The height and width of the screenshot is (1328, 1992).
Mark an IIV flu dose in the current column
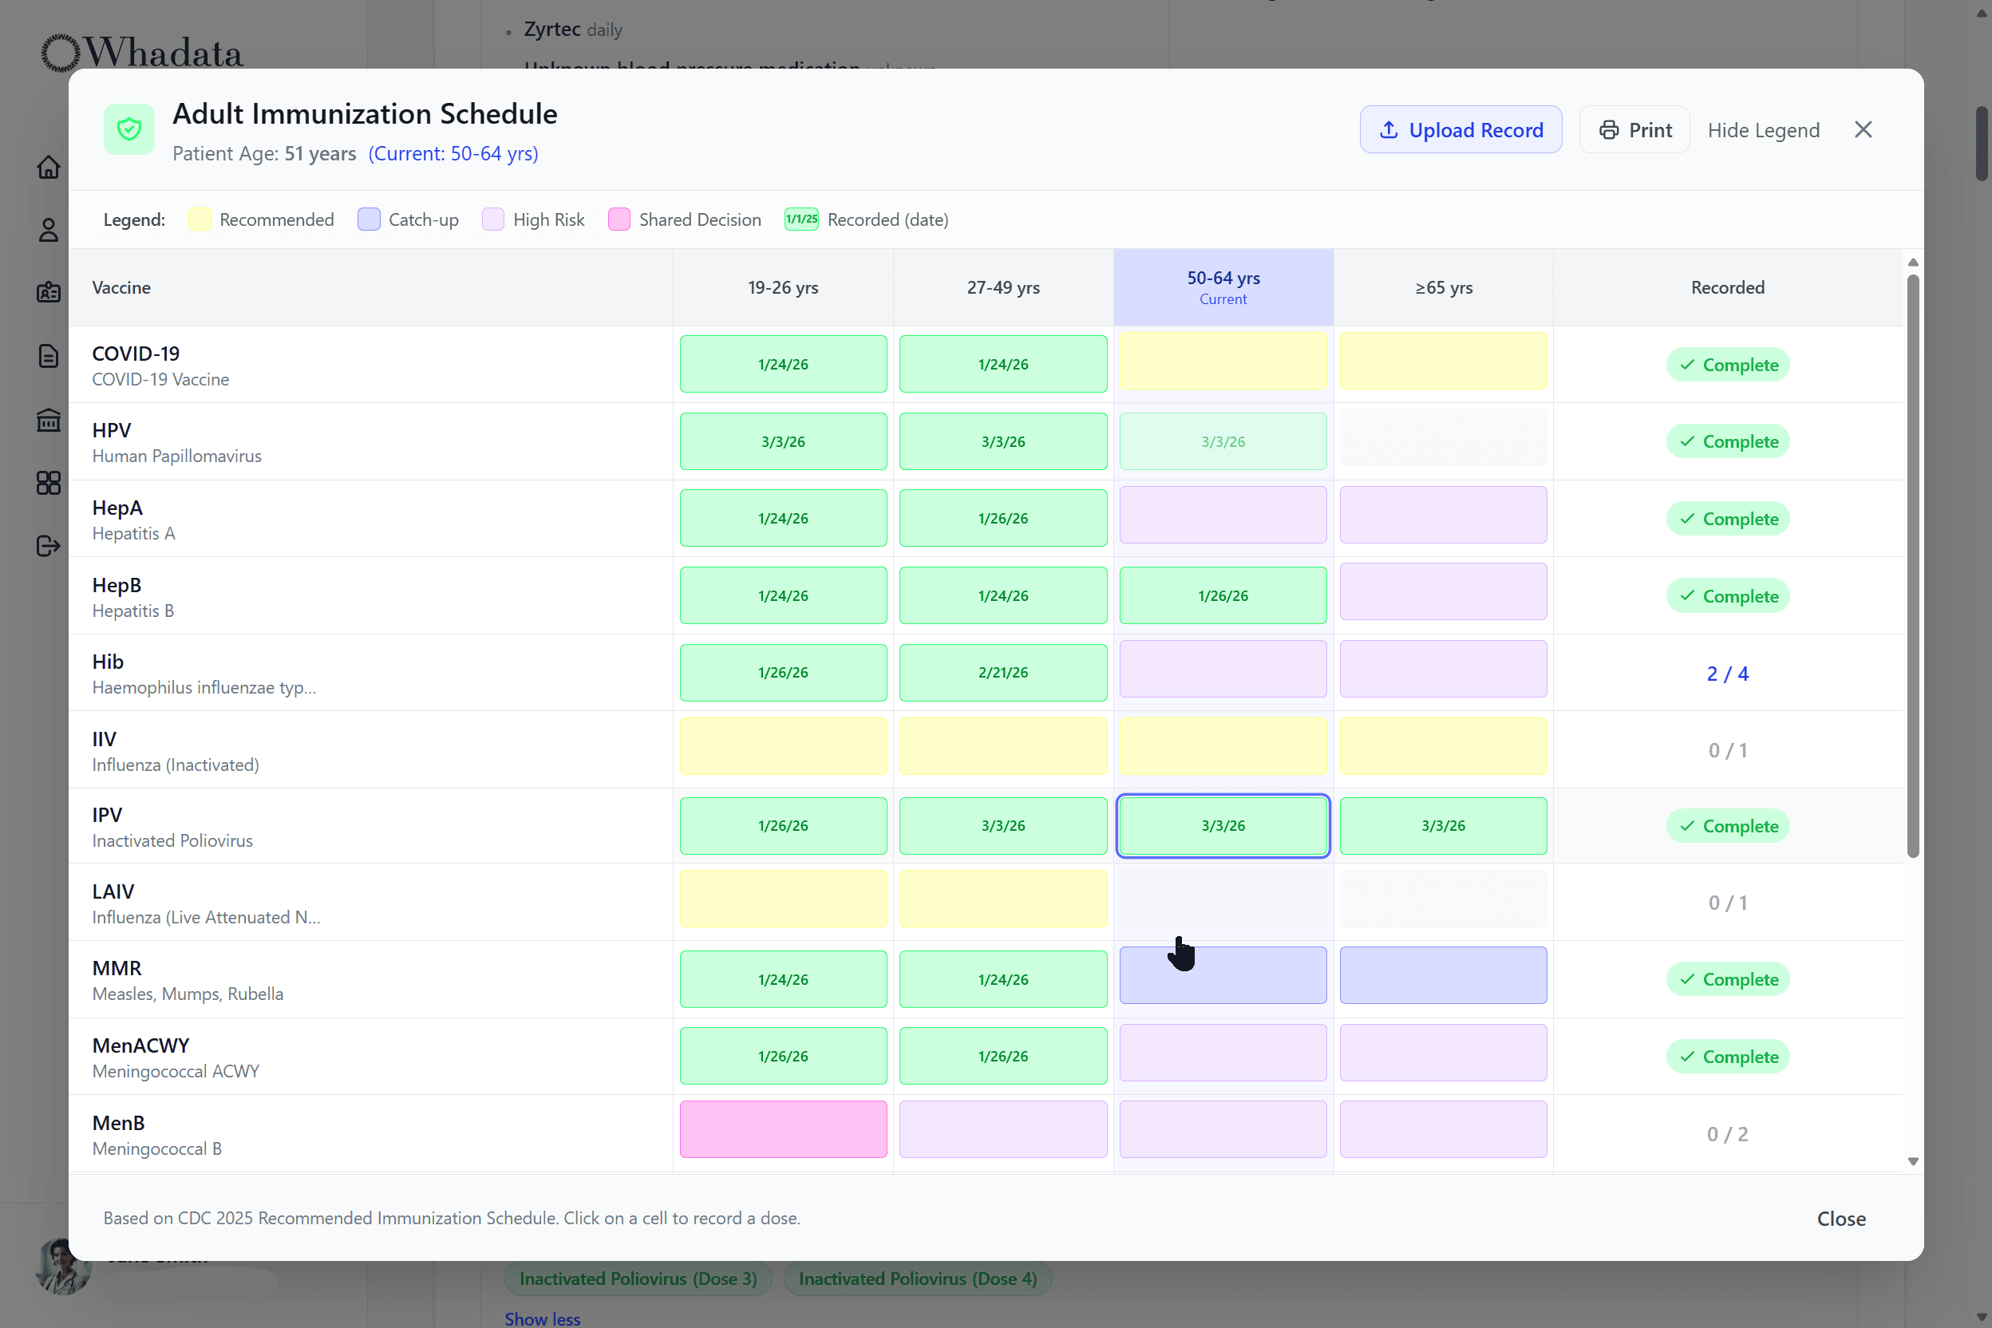(x=1222, y=746)
